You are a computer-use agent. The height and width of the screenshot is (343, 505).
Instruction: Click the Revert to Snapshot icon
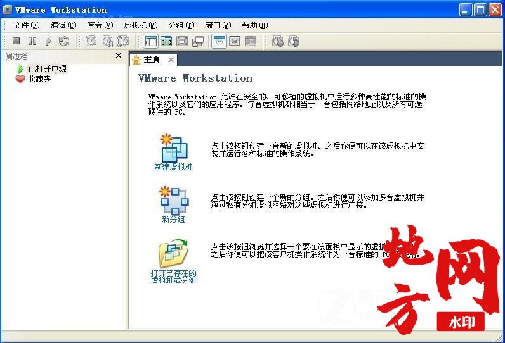[x=107, y=41]
